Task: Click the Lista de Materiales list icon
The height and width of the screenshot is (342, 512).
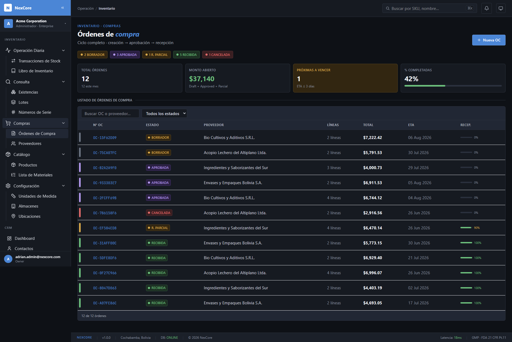Action: [x=13, y=175]
